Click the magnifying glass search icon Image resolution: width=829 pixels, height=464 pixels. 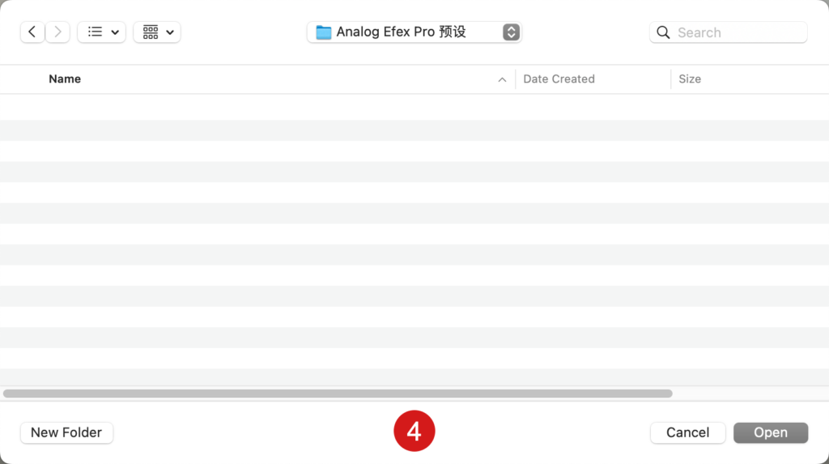point(663,33)
